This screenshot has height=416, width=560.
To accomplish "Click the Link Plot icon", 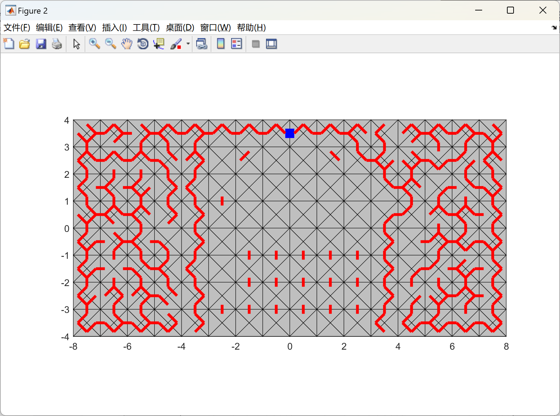I will coord(202,44).
